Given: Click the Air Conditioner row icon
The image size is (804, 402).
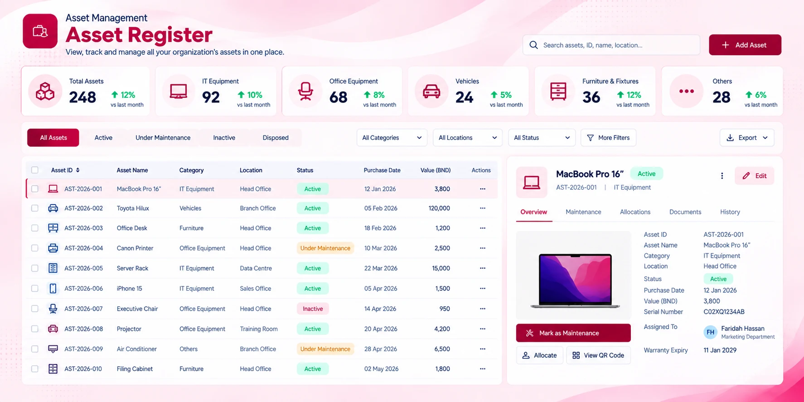Looking at the screenshot, I should coord(53,349).
